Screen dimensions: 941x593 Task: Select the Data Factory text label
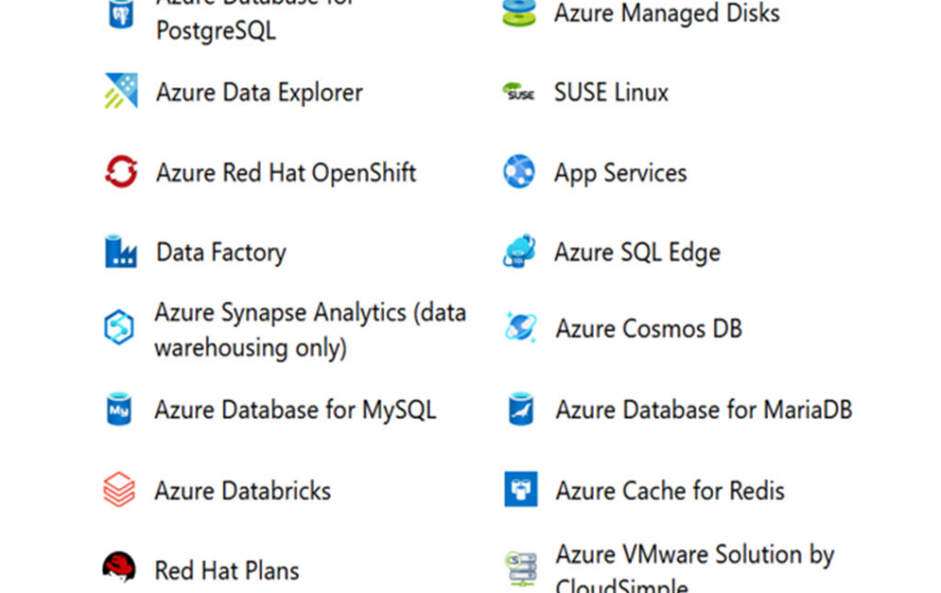(x=221, y=252)
